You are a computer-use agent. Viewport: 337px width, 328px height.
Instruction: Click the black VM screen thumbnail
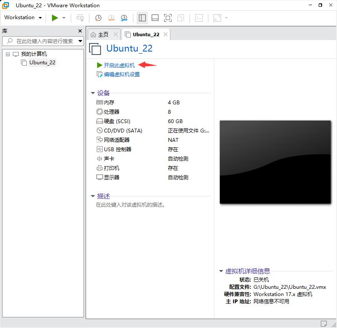pos(275,162)
